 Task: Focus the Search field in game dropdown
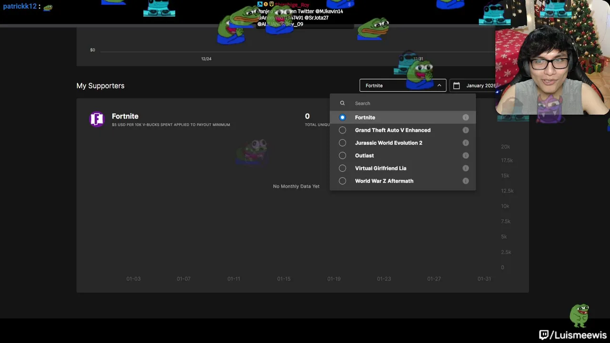402,103
